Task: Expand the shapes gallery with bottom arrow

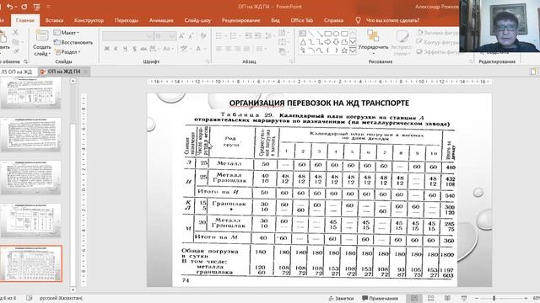Action: [x=353, y=50]
